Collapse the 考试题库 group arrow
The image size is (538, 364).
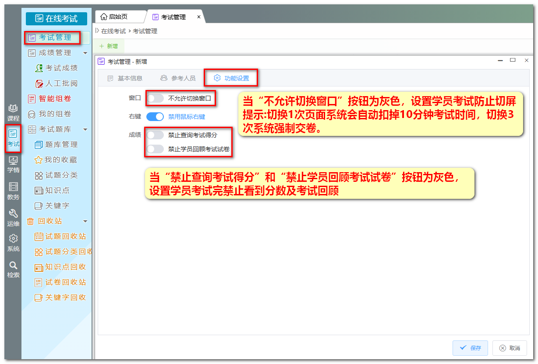coord(85,129)
